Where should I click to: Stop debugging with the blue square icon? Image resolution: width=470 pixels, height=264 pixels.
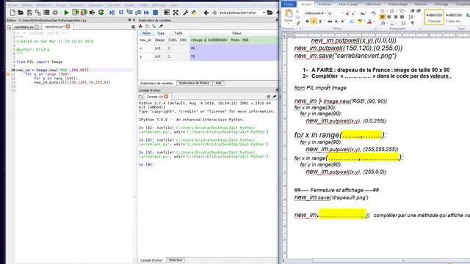point(155,12)
